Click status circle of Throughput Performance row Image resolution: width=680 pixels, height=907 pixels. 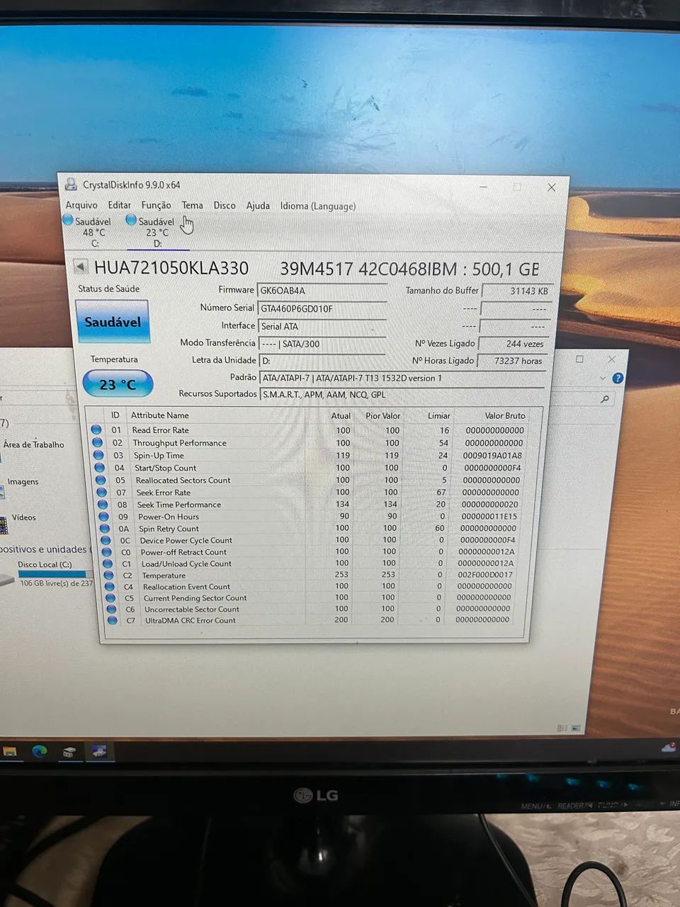(x=98, y=442)
